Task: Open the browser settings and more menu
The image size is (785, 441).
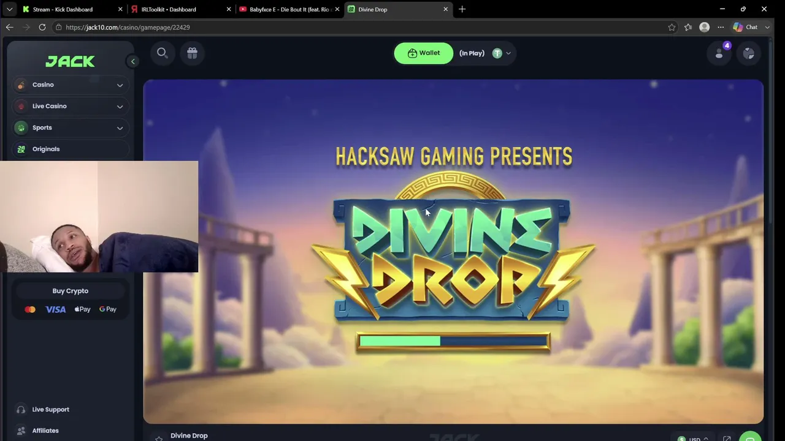Action: pyautogui.click(x=721, y=27)
